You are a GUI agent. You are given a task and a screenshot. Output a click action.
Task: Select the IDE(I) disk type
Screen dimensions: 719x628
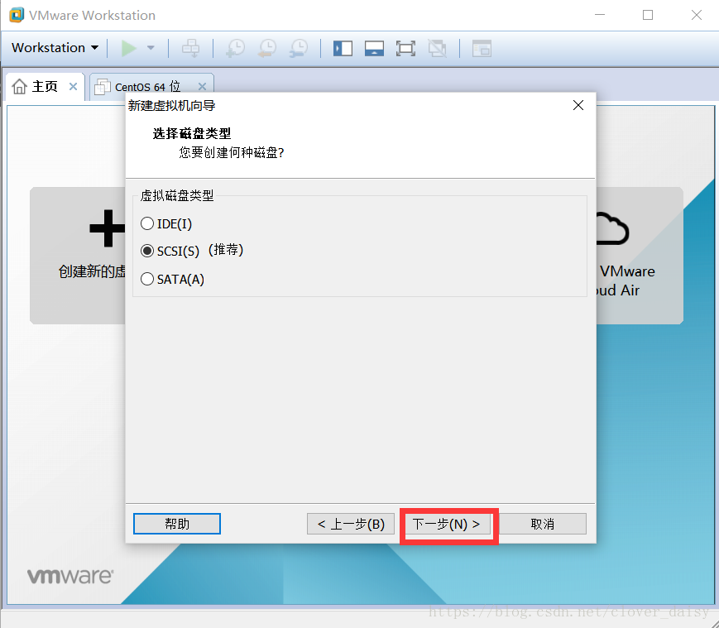166,223
